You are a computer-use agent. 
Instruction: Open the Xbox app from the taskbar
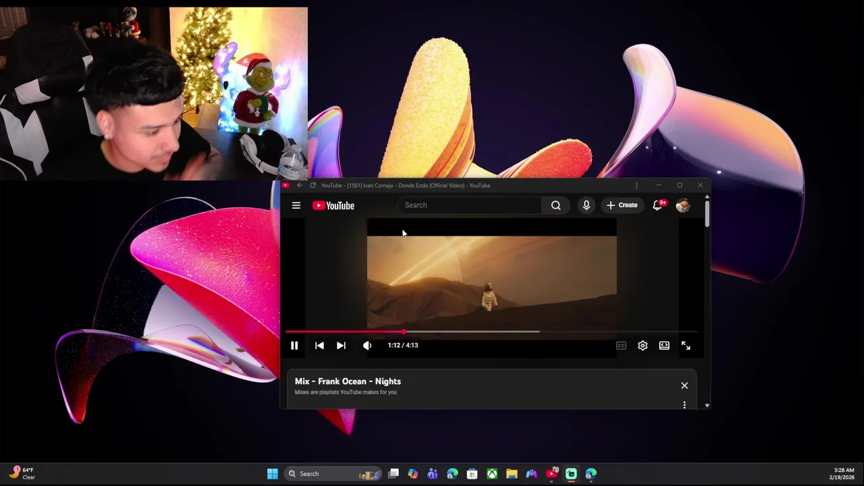[492, 474]
